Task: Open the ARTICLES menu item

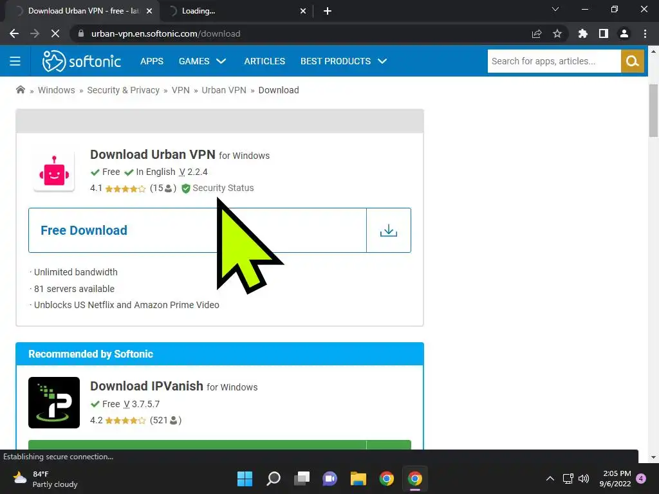Action: point(265,61)
